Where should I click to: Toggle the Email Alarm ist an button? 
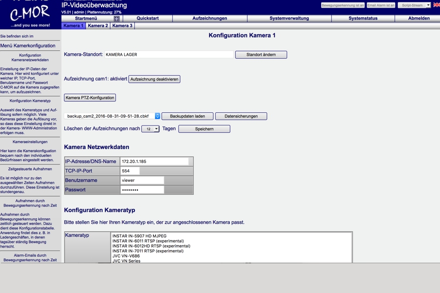(381, 5)
